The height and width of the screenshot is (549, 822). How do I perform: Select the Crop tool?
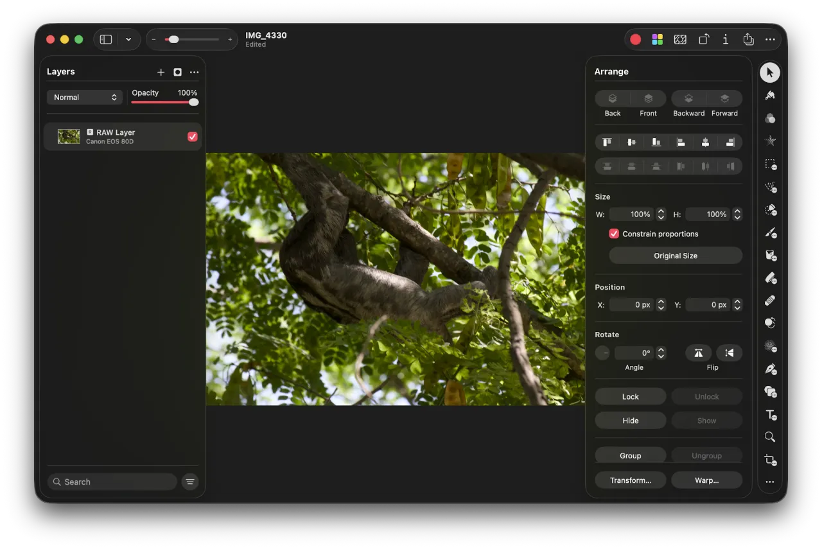tap(770, 460)
